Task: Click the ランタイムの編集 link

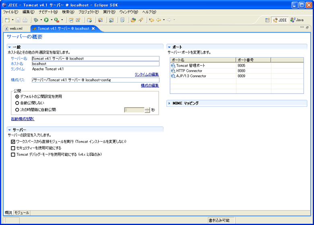Action: [x=147, y=74]
